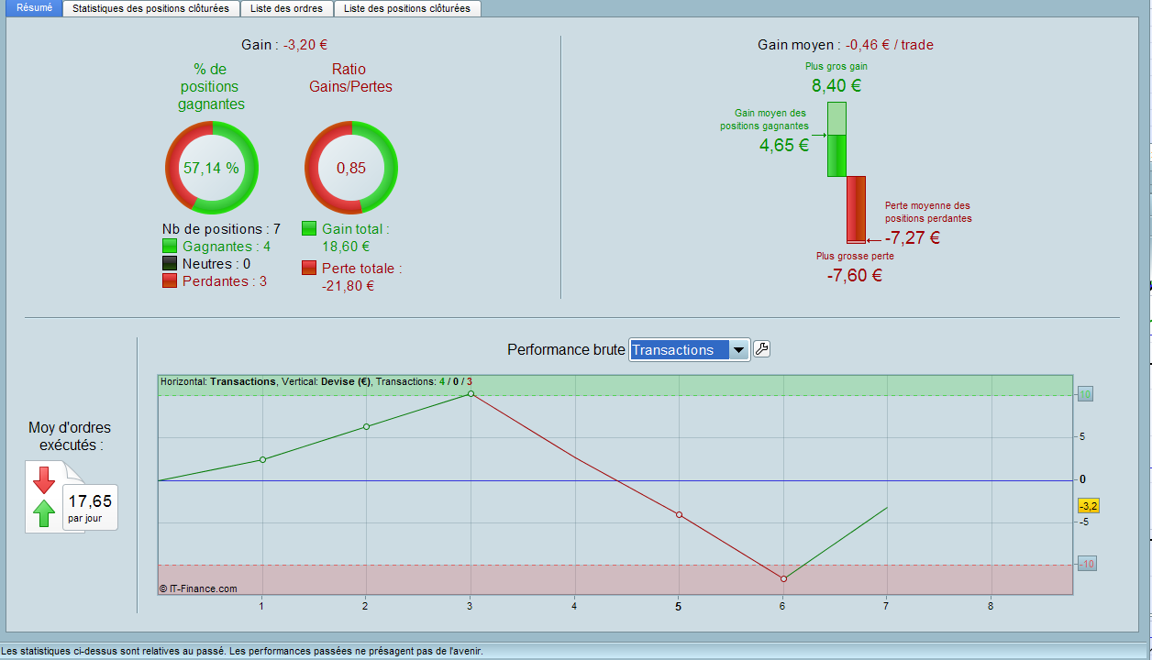Click the Gain : -3,20 € text
The width and height of the screenshot is (1152, 660).
coord(284,45)
